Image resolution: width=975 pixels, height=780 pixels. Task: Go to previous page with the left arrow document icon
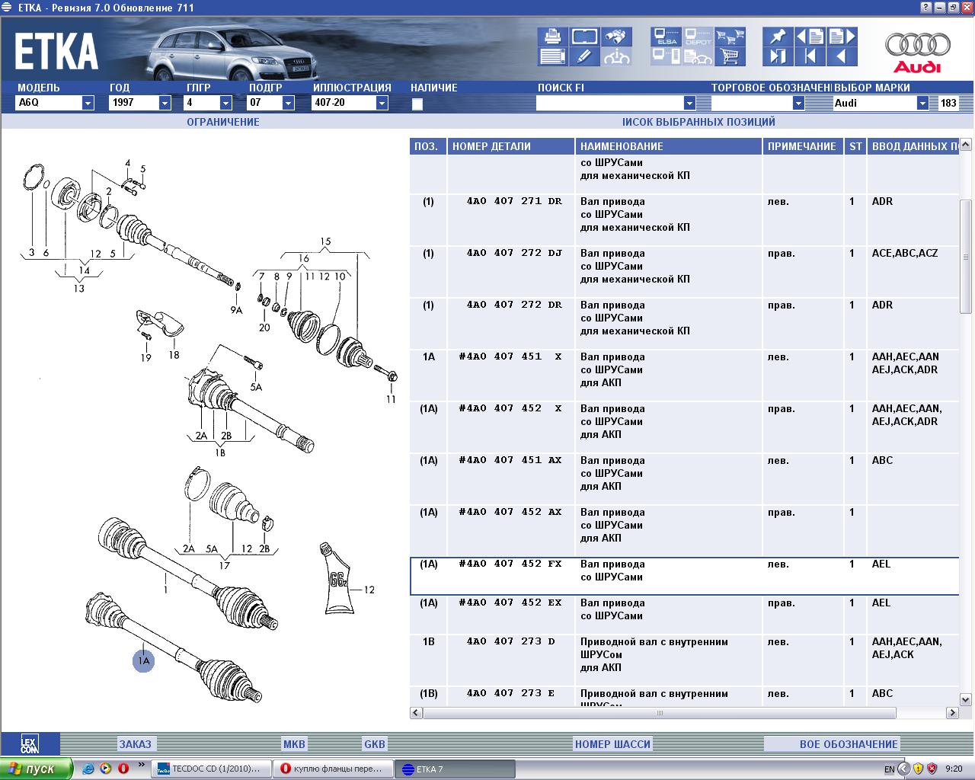tap(810, 36)
